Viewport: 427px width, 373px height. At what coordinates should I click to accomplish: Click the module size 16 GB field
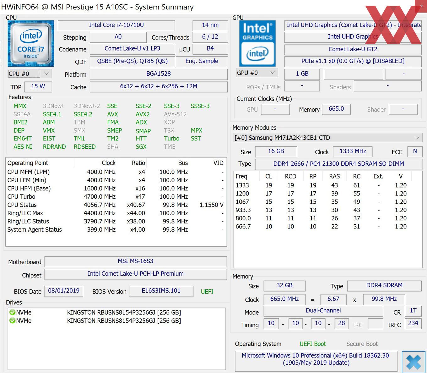[x=276, y=151]
